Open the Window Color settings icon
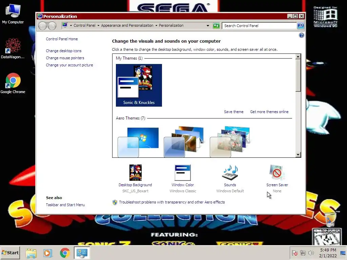This screenshot has height=260, width=347. pyautogui.click(x=183, y=172)
